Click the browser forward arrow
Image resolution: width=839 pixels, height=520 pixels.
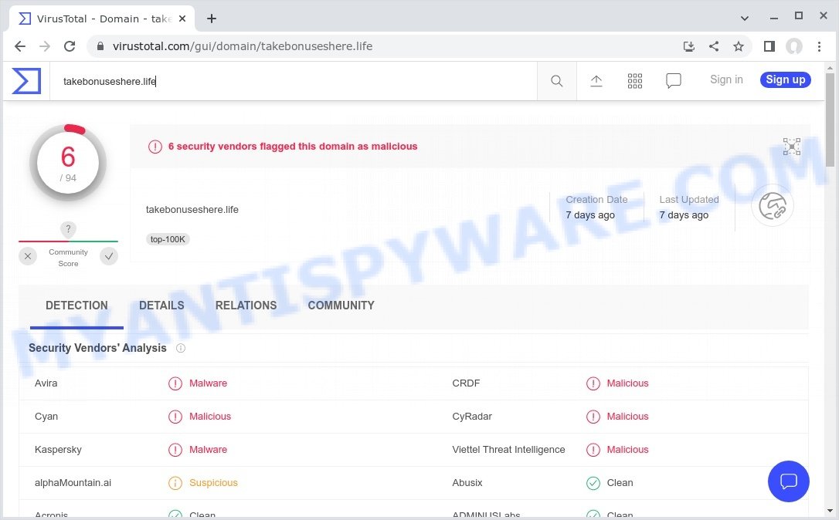point(45,46)
